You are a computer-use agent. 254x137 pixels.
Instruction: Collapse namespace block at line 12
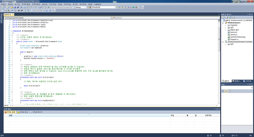[12, 31]
